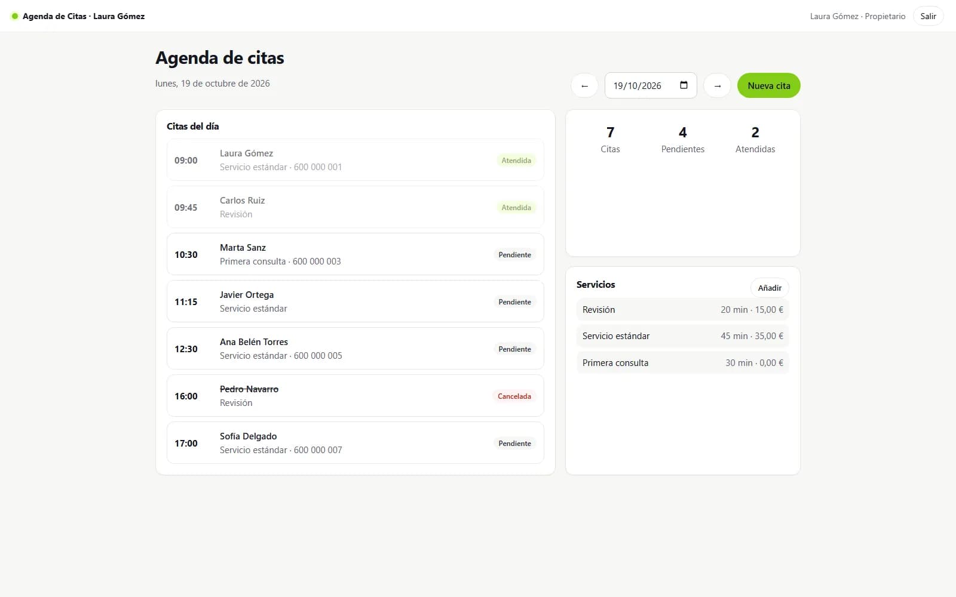Click the green status dot in header
Screen dimensions: 956x597
pos(15,16)
